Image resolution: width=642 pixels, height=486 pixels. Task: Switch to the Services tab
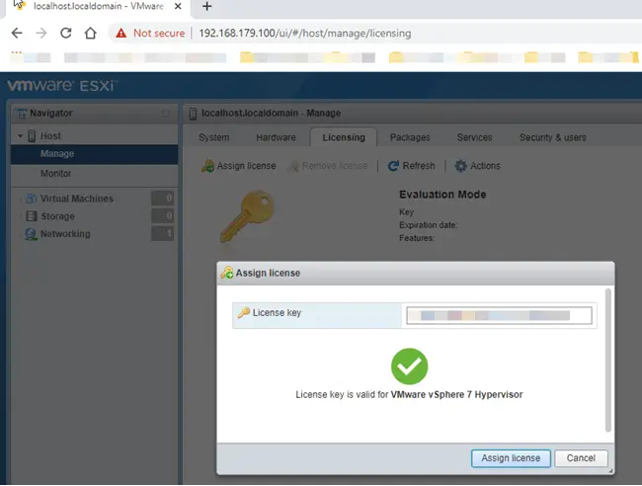tap(474, 137)
